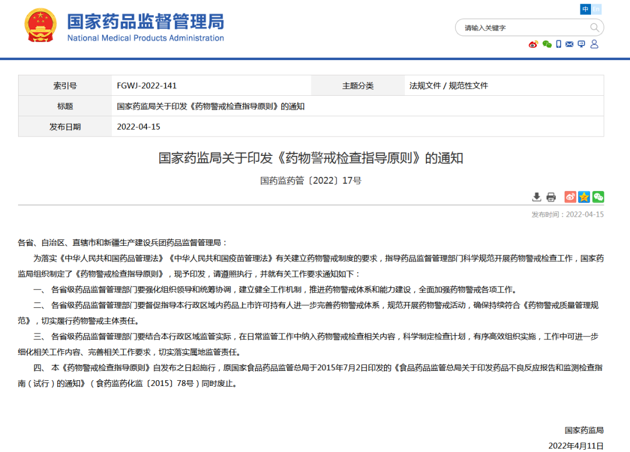This screenshot has width=630, height=452.
Task: Click signature 国家药监局
Action: coord(584,430)
